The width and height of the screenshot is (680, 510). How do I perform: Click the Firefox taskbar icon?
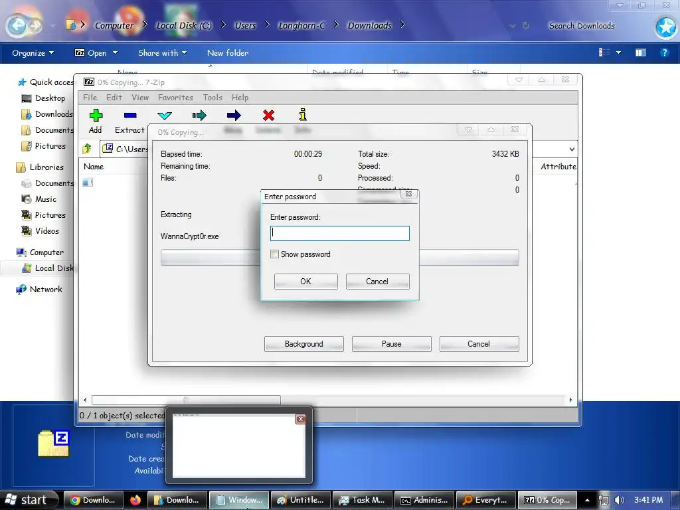click(135, 500)
